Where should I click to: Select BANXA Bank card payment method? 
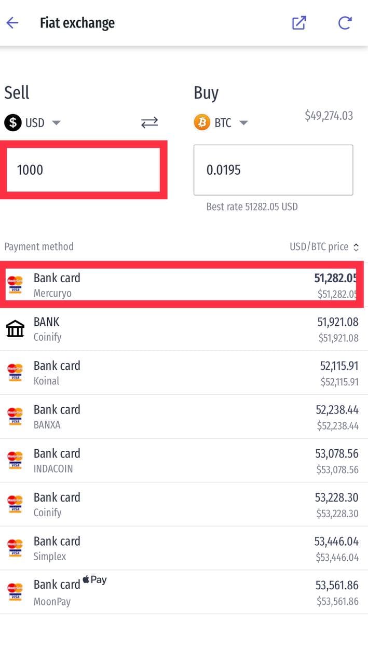(x=182, y=417)
